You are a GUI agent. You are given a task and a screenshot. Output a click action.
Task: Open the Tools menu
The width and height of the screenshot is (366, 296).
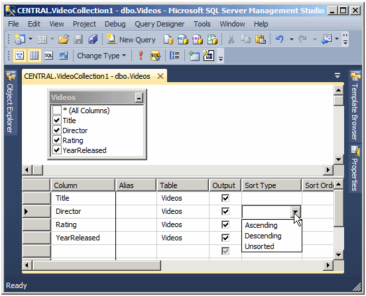click(202, 24)
